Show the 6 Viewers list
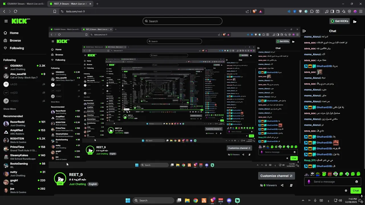The image size is (365, 205). point(268,185)
